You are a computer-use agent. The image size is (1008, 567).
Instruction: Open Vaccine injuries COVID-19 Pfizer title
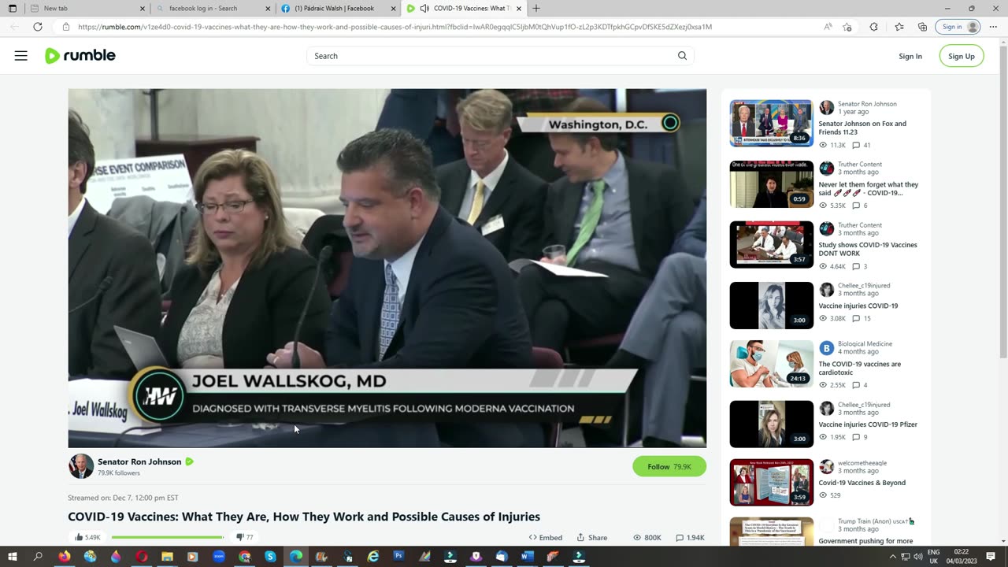pyautogui.click(x=868, y=424)
